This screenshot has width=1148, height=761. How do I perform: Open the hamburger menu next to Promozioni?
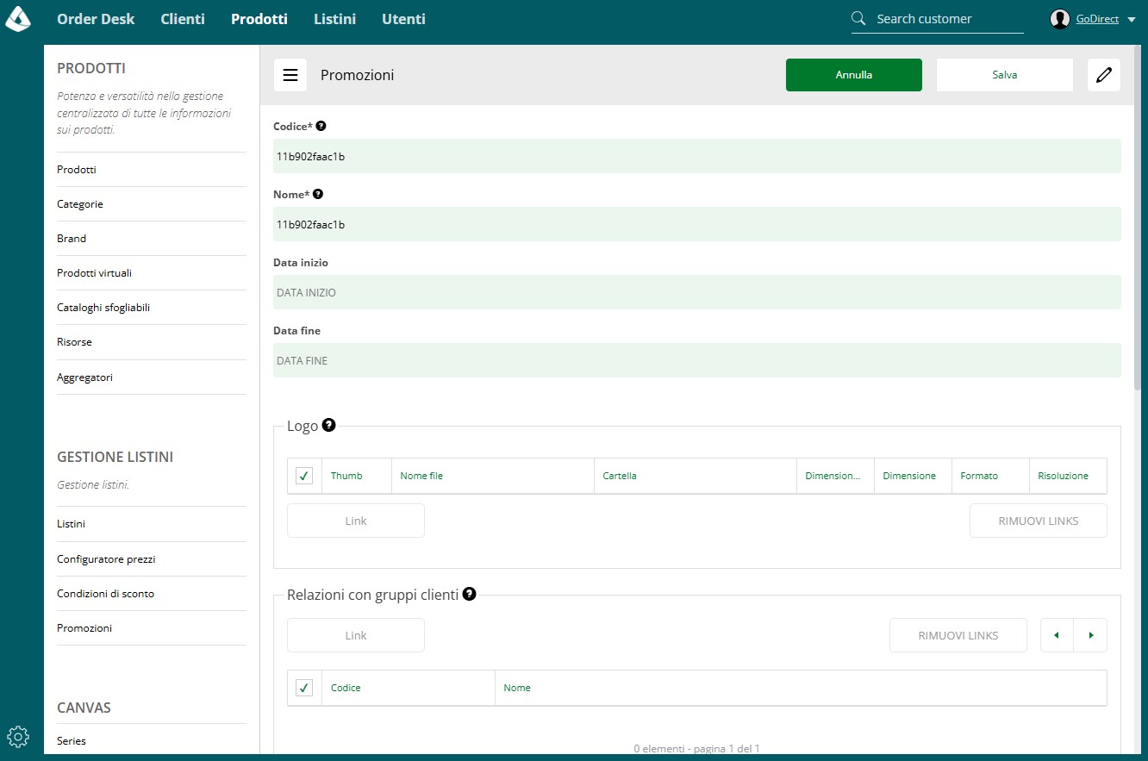click(290, 75)
